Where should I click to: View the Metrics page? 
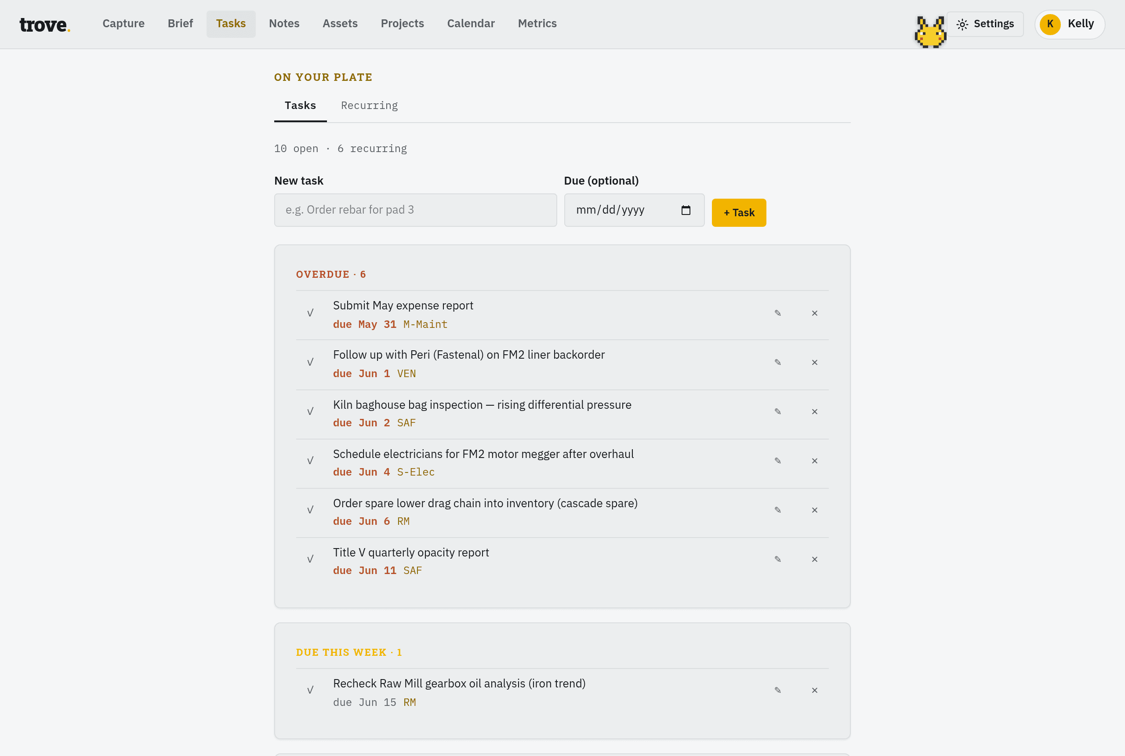coord(537,24)
